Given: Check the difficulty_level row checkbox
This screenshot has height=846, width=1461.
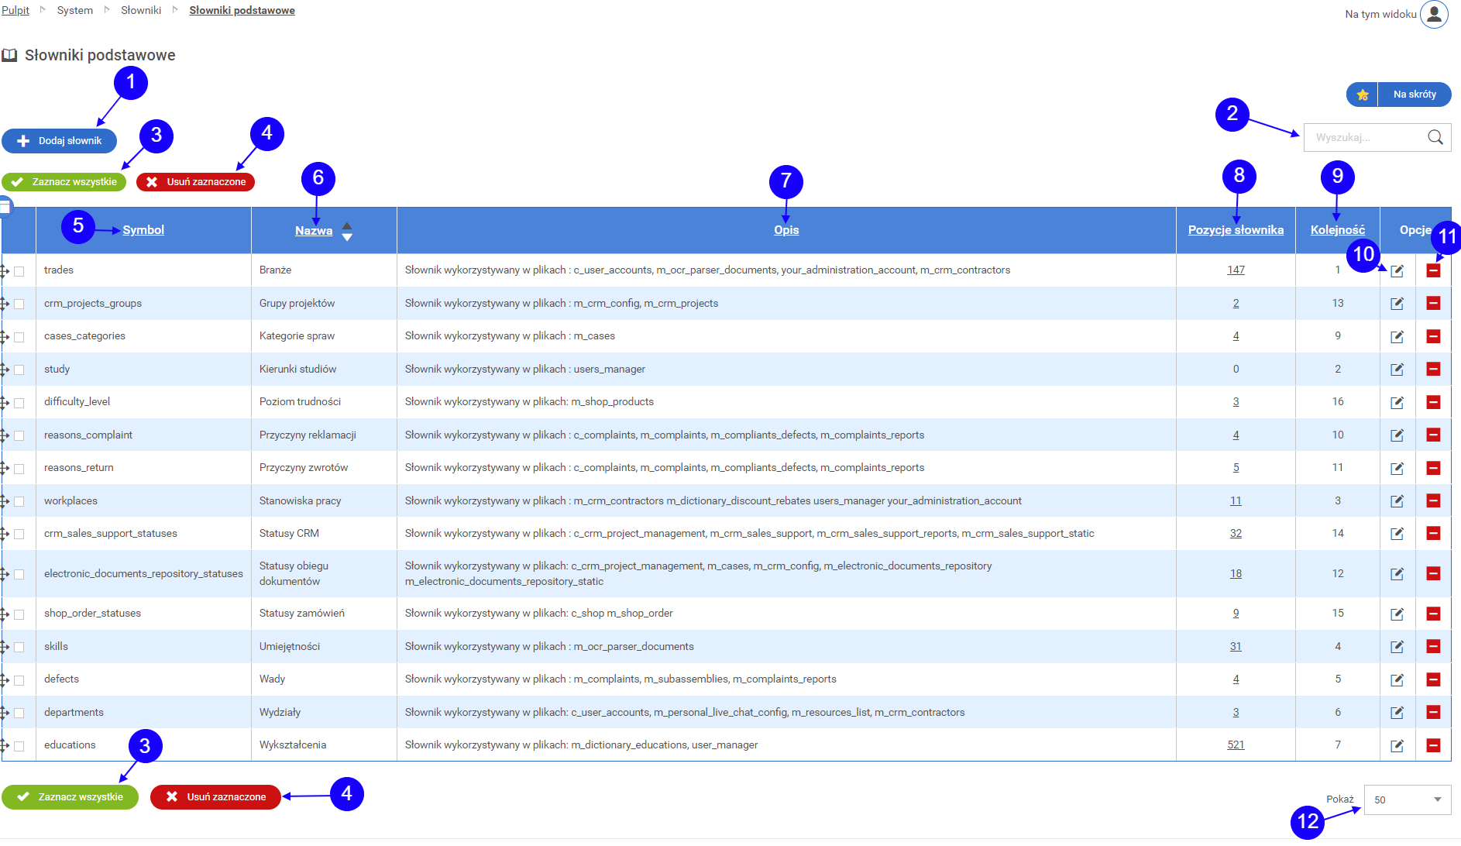Looking at the screenshot, I should 19,403.
